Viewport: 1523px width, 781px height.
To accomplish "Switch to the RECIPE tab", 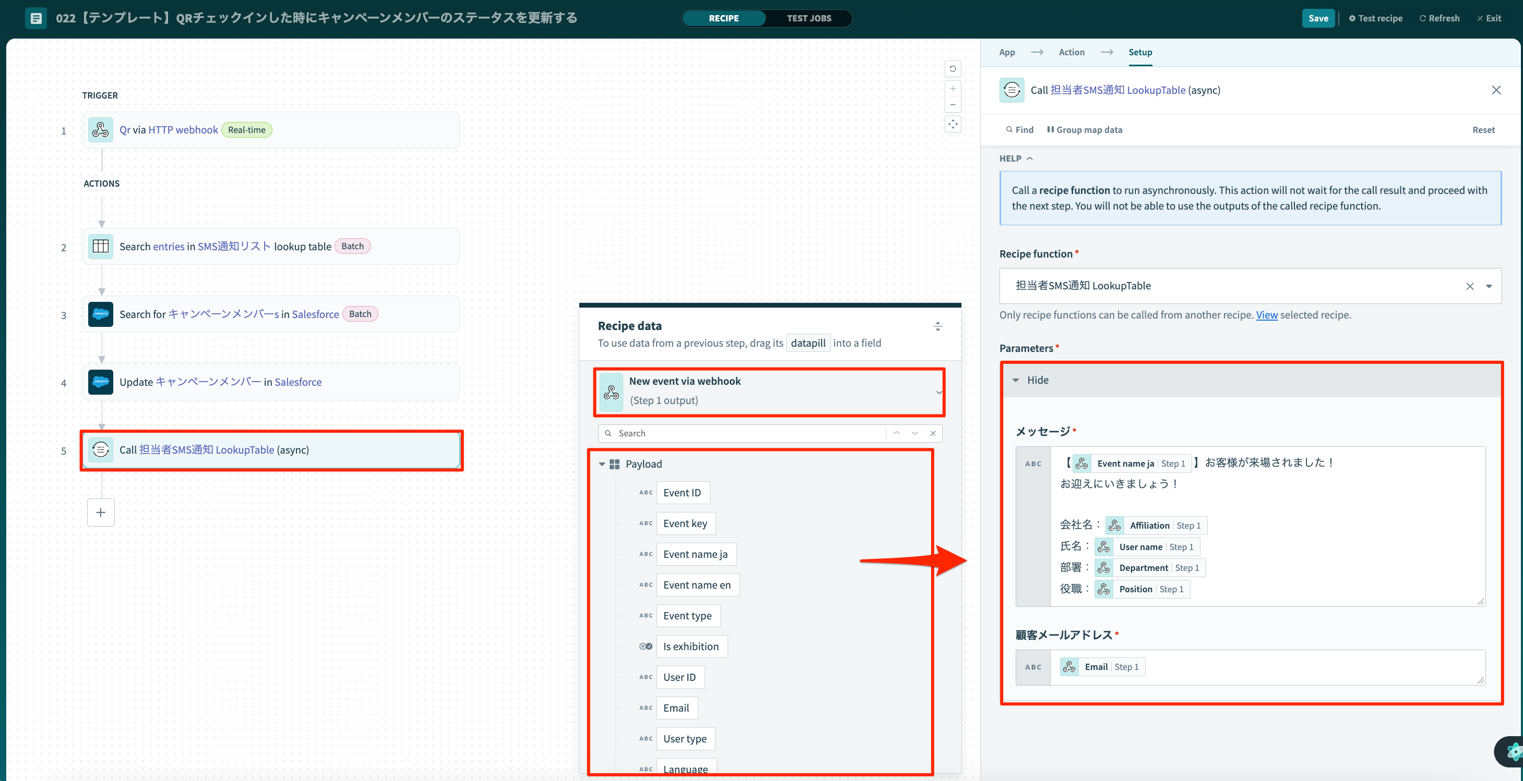I will click(x=724, y=18).
